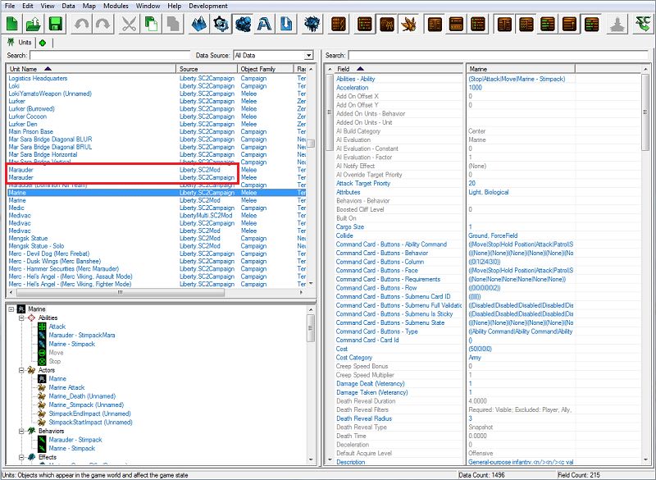Open the Terrain module mountain icon

(199, 24)
